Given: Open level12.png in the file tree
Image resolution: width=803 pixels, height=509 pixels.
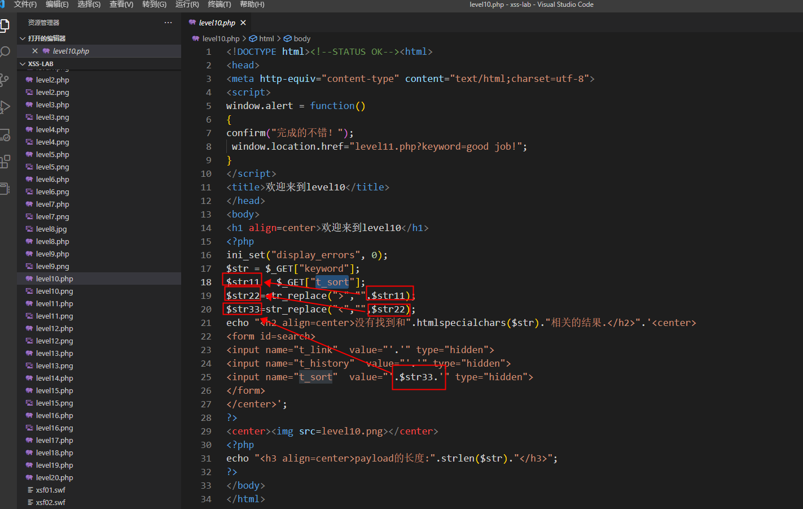Looking at the screenshot, I should [54, 341].
